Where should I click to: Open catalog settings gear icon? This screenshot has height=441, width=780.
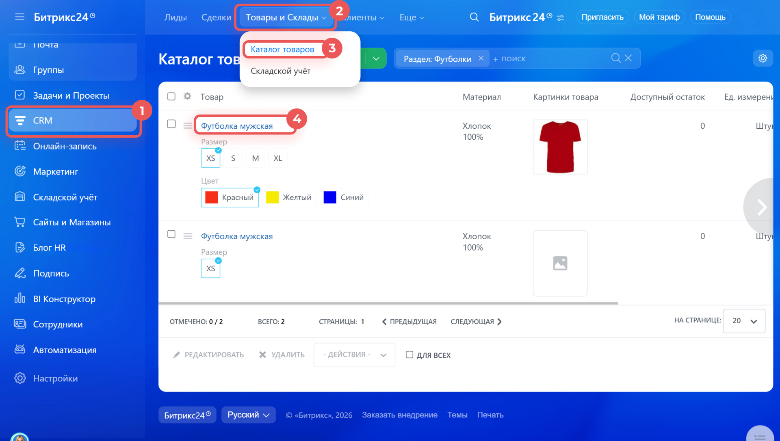[763, 58]
